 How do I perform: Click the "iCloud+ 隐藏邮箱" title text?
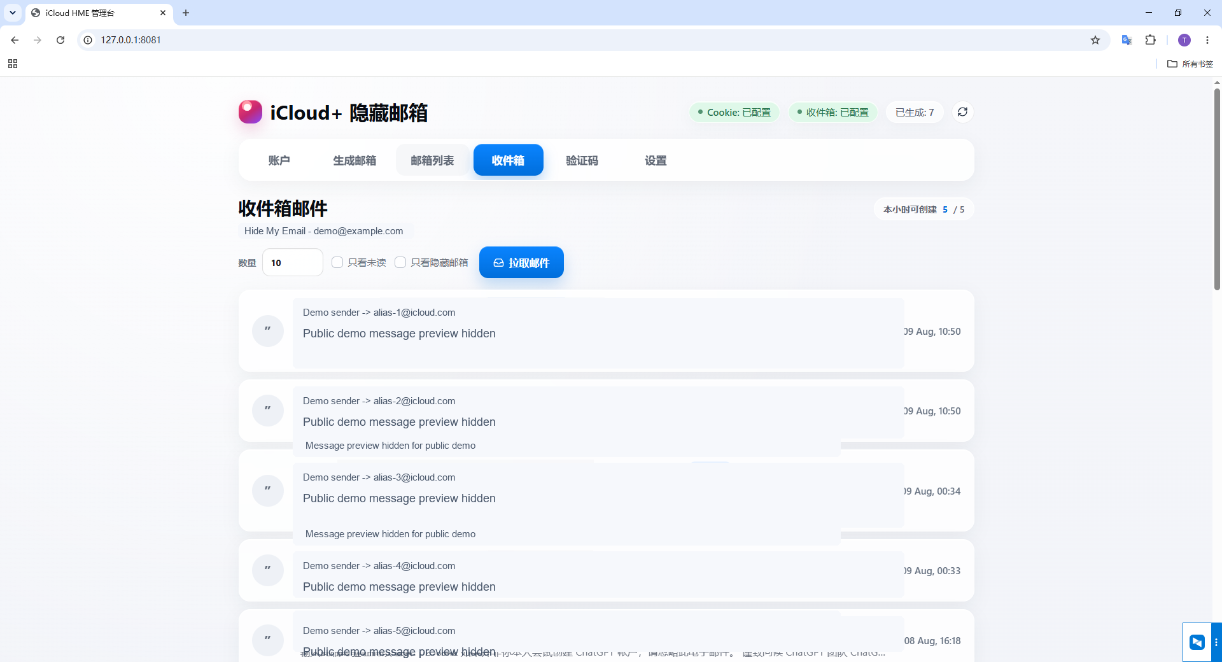pyautogui.click(x=349, y=113)
